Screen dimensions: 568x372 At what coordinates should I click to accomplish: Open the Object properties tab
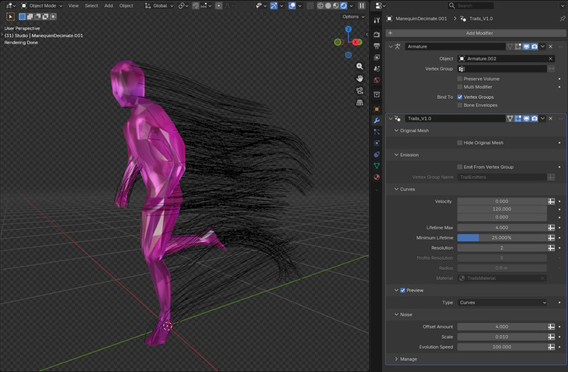pyautogui.click(x=377, y=109)
